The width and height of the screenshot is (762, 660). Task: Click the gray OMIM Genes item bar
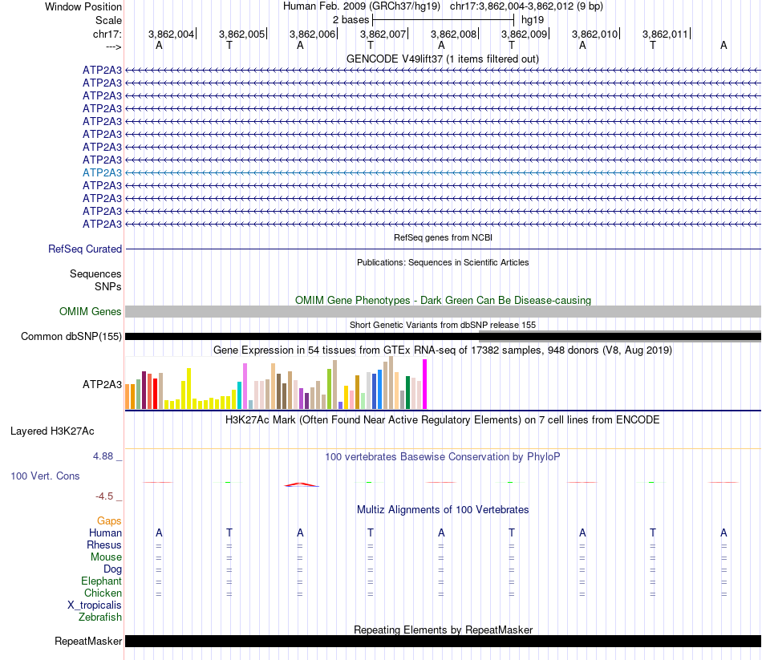pos(443,311)
